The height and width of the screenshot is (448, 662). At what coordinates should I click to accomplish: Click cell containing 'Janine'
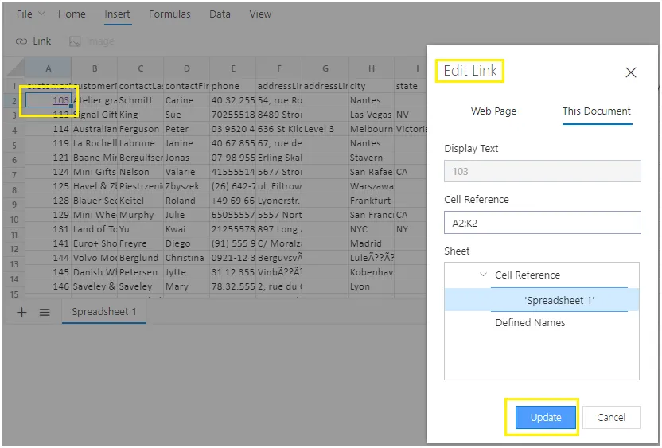pos(187,143)
